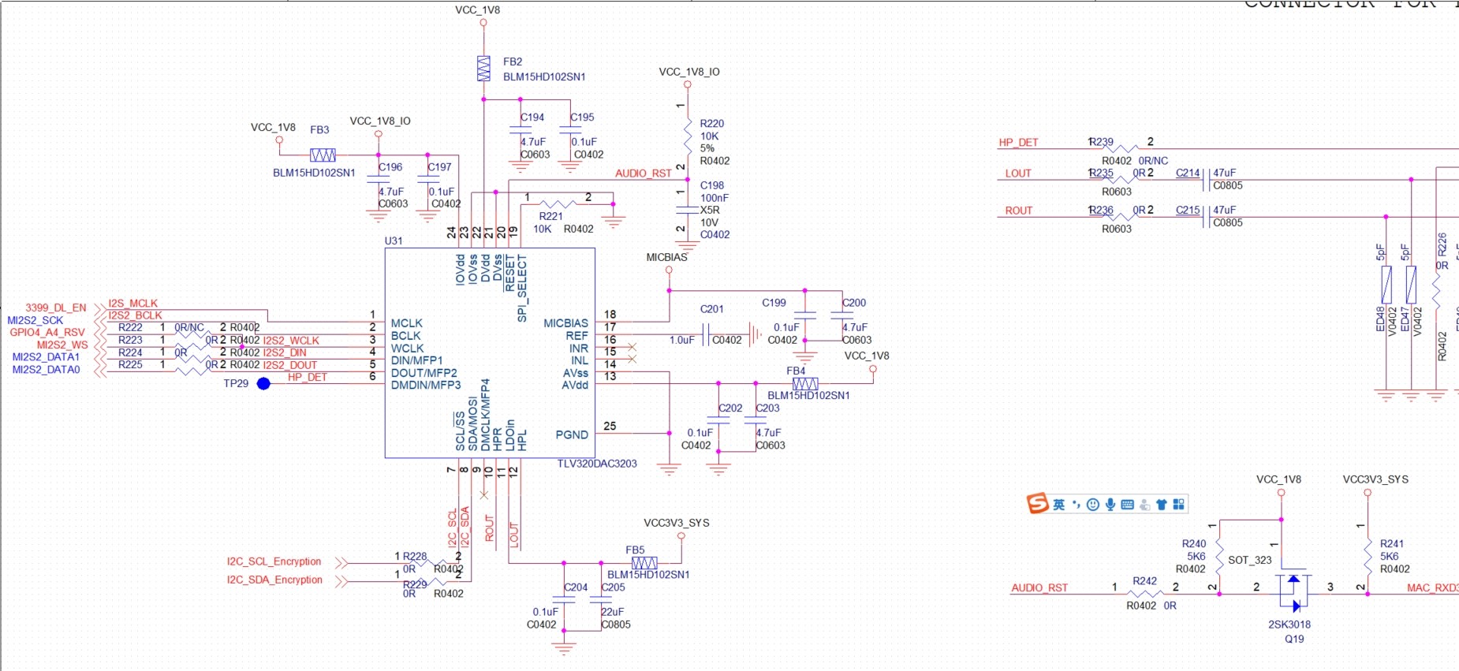Click the R242 resistor designator
This screenshot has width=1459, height=671.
(1145, 581)
